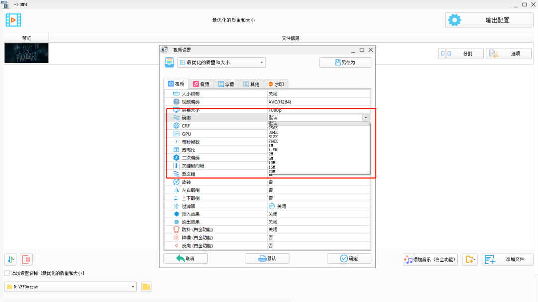Open 输出配置 settings
This screenshot has width=538, height=302.
coord(489,20)
